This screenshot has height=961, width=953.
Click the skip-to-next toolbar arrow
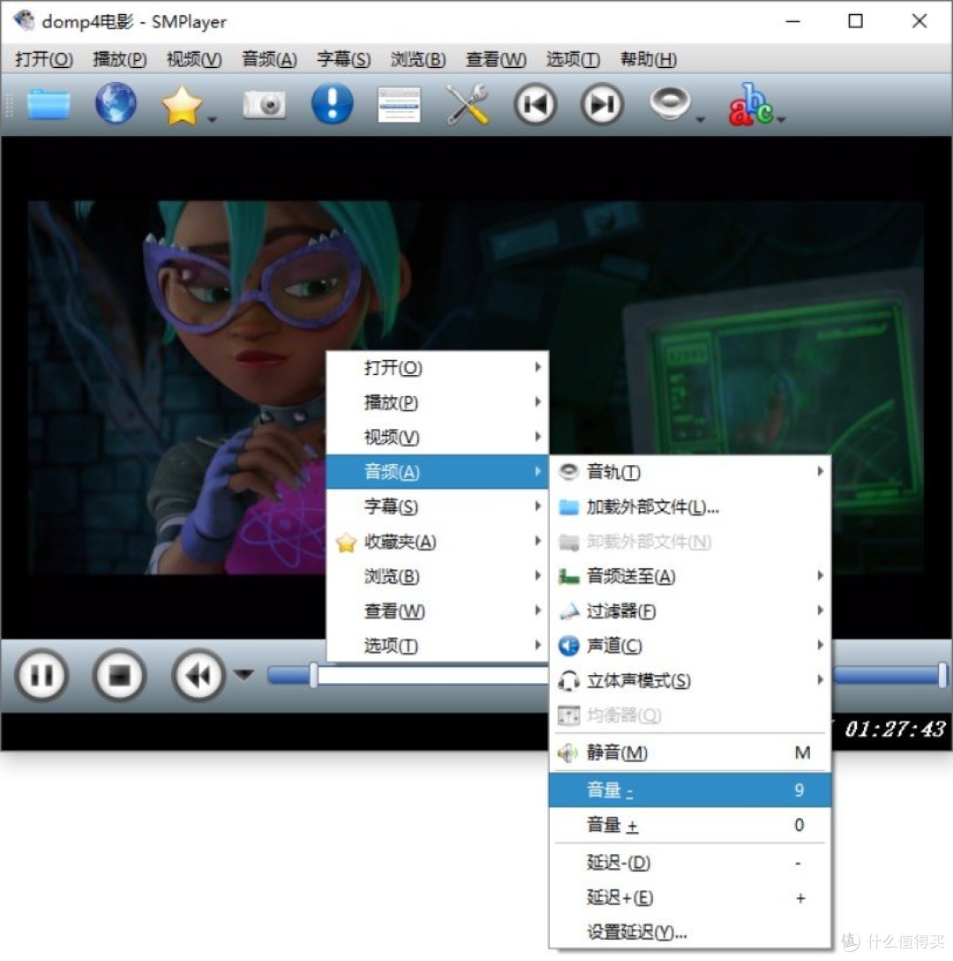click(601, 103)
